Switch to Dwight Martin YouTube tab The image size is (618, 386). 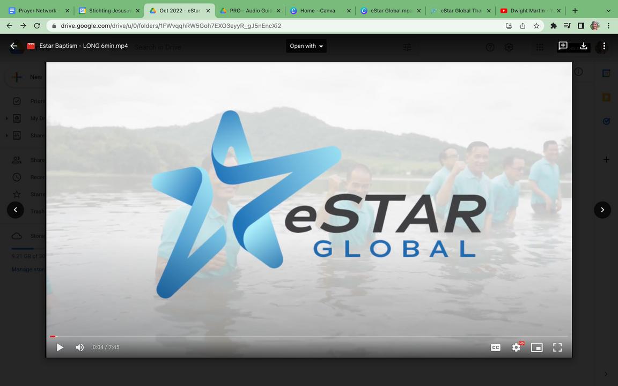(x=532, y=11)
